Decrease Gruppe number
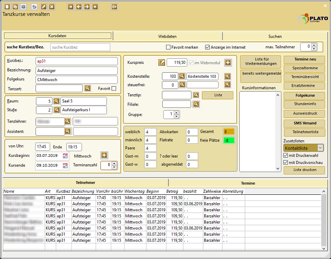This screenshot has width=331, height=259. (176, 116)
